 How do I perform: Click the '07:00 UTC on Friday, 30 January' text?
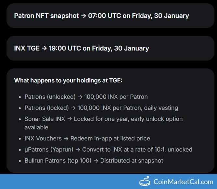(138, 16)
